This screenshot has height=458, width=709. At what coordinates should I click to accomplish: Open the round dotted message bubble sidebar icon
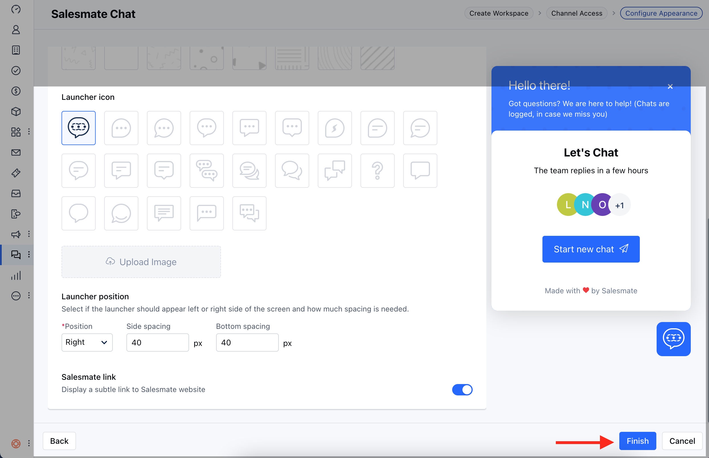16,296
